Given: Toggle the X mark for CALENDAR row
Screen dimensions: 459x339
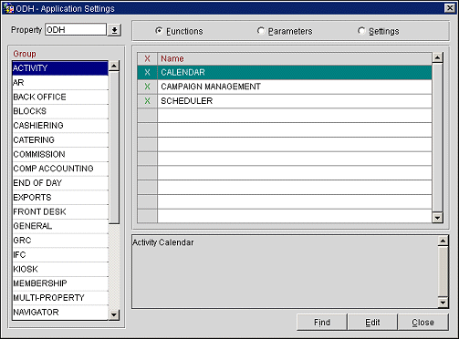Looking at the screenshot, I should [147, 72].
